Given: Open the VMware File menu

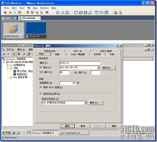Looking at the screenshot, I should (x=7, y=8).
